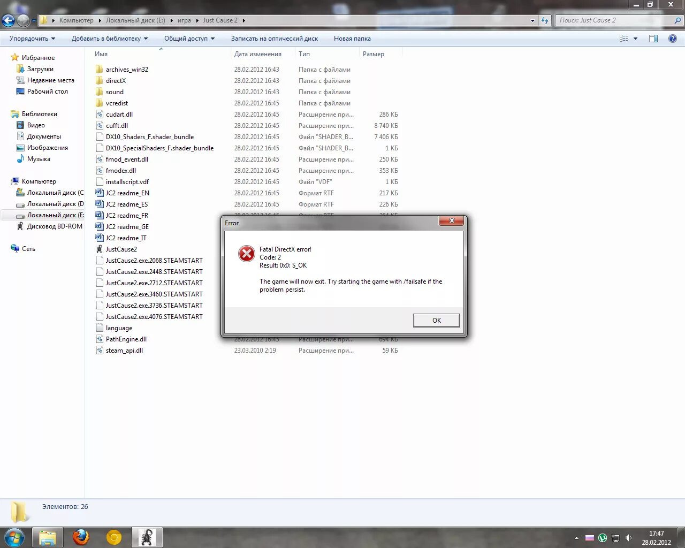
Task: Open recent locations dropdown next to Forward
Action: [34, 21]
